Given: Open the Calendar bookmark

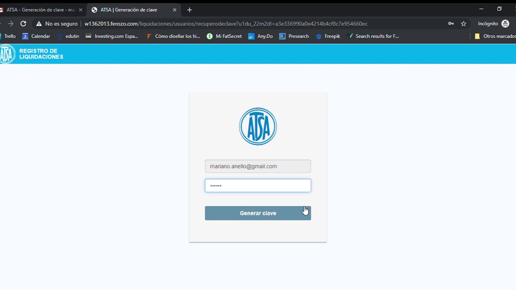Looking at the screenshot, I should pyautogui.click(x=36, y=36).
